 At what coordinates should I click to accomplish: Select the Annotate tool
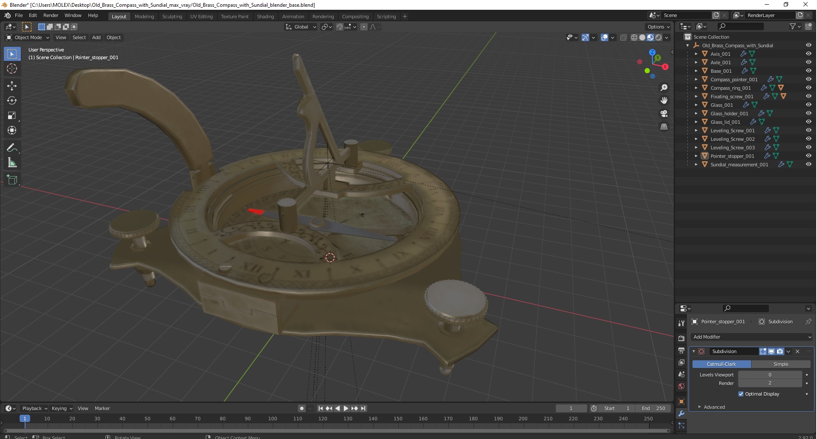pyautogui.click(x=12, y=148)
